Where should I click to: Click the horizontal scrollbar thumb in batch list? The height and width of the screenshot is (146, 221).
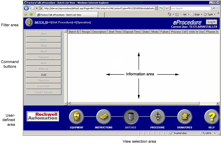click(x=135, y=103)
